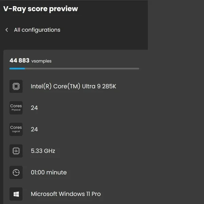Click the blue filled portion of score bar

click(x=17, y=68)
